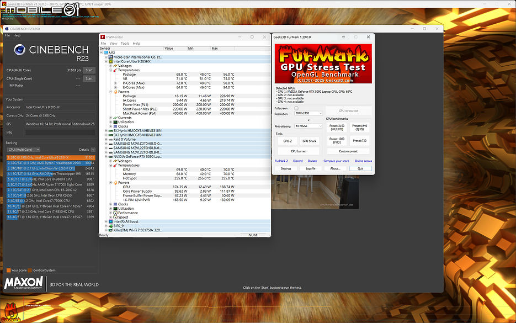Click the CPU Clocks icon

click(115, 126)
